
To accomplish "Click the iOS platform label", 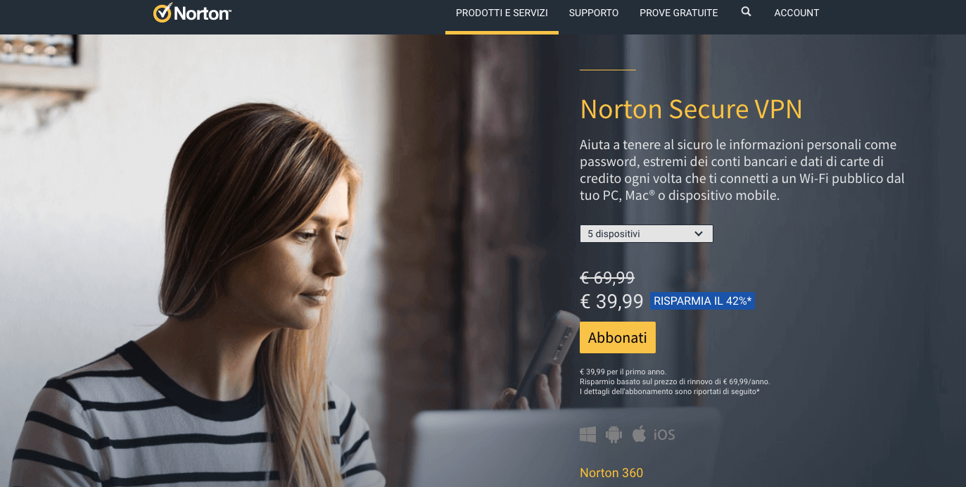I will tap(664, 435).
